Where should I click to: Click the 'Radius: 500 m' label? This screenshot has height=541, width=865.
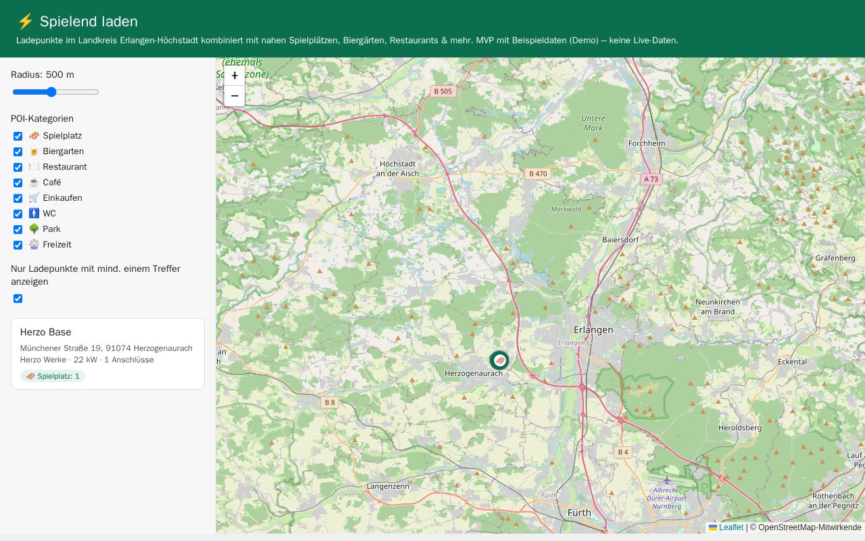pyautogui.click(x=43, y=75)
